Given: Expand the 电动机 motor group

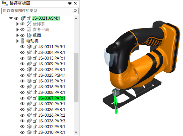Looking at the screenshot, I should [x=17, y=41].
